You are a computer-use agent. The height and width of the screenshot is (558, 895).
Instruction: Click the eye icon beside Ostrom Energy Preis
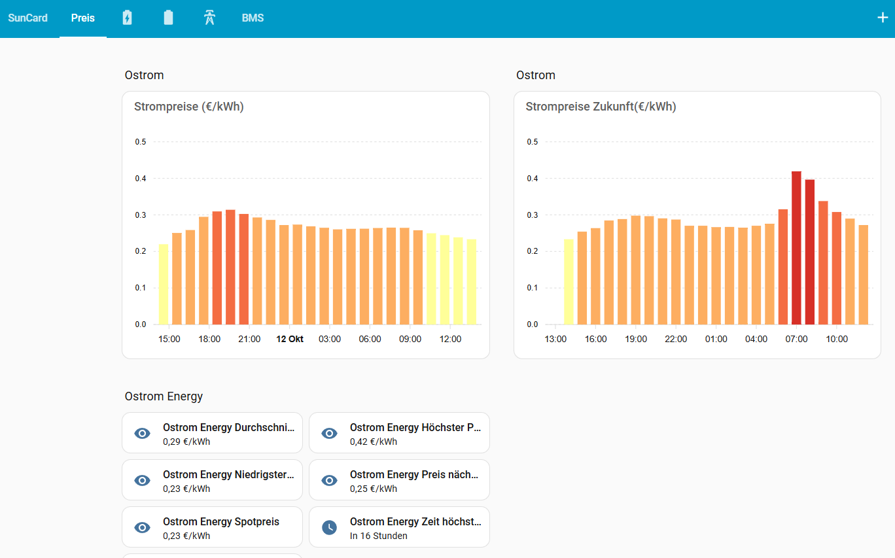[330, 480]
